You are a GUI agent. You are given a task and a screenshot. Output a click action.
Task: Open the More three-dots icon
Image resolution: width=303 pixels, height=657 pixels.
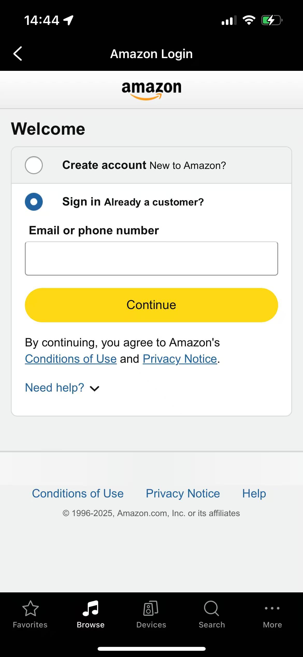point(272,608)
